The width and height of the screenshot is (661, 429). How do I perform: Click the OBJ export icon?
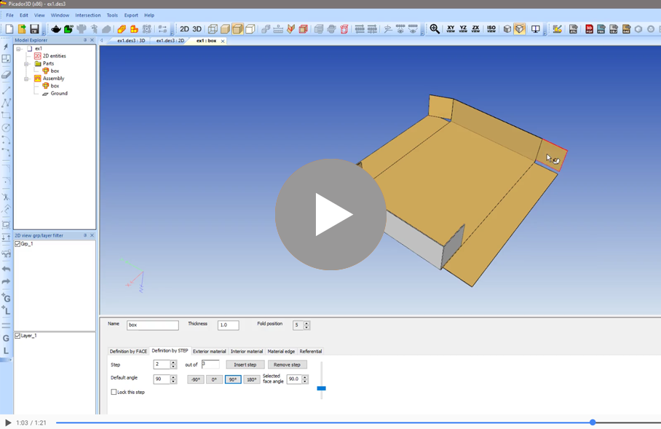pyautogui.click(x=614, y=28)
